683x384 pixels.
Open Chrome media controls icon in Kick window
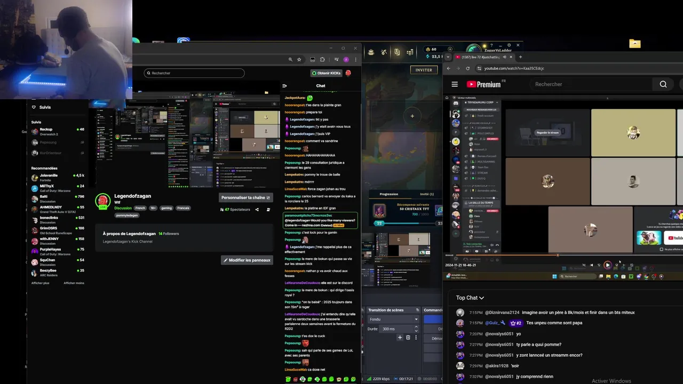point(336,60)
